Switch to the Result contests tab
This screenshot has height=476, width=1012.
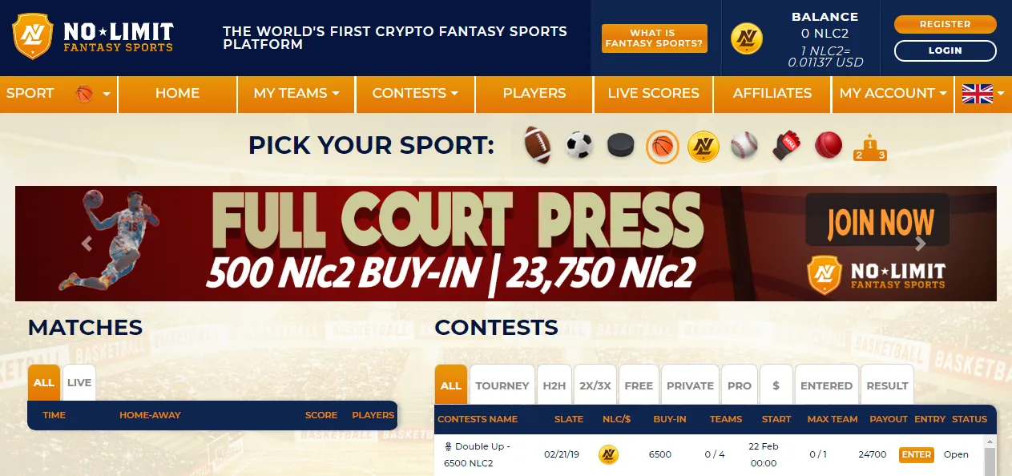pos(887,385)
